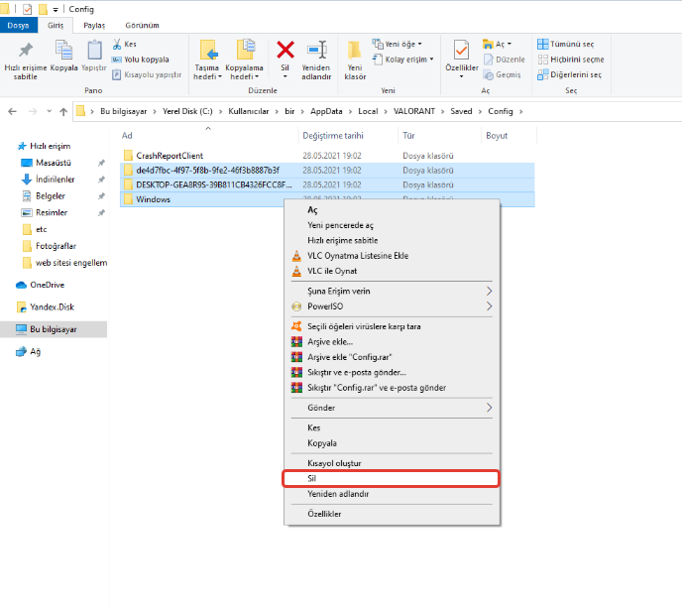The width and height of the screenshot is (682, 607).
Task: Select the CrashReportClient folder
Action: pyautogui.click(x=170, y=156)
